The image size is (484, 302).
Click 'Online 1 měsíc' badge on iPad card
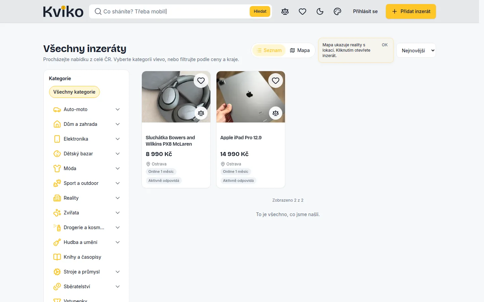236,171
